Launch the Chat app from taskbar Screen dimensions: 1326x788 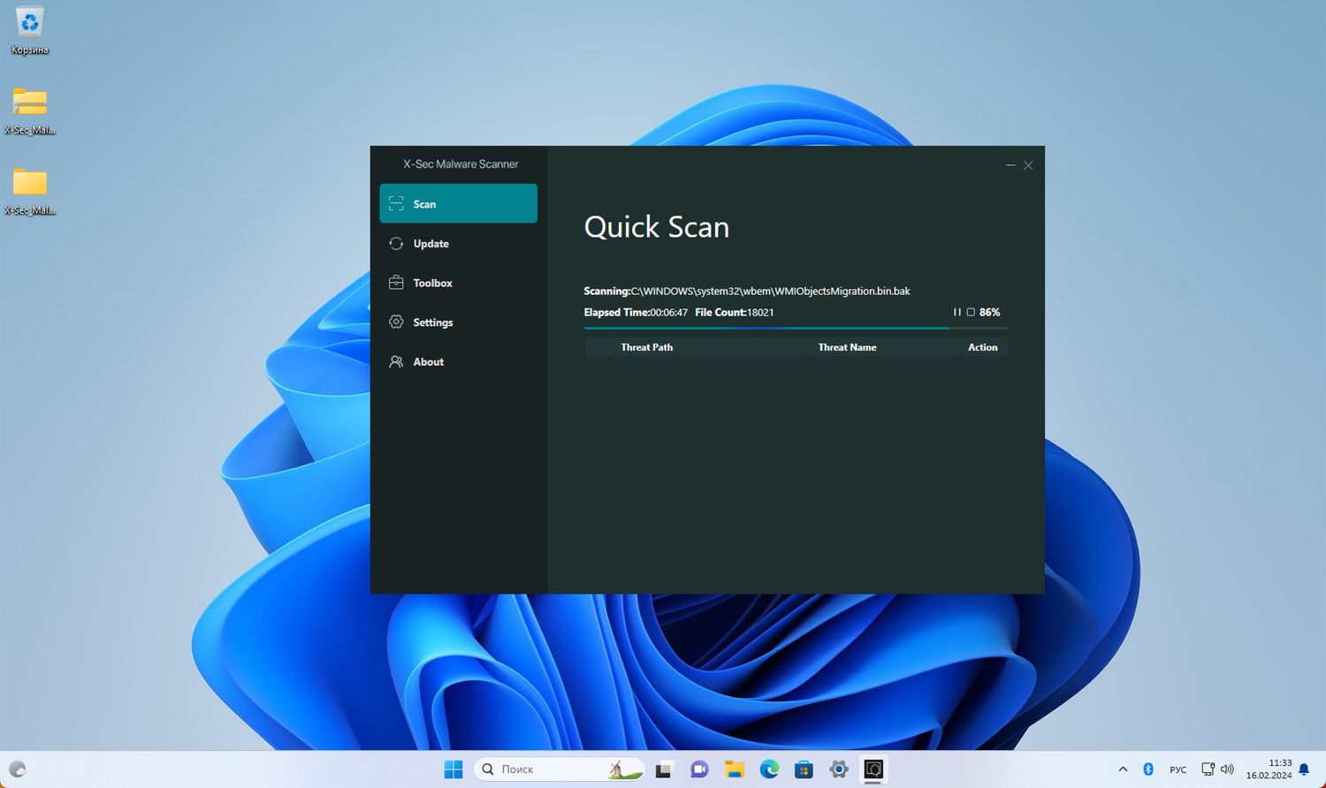point(699,769)
